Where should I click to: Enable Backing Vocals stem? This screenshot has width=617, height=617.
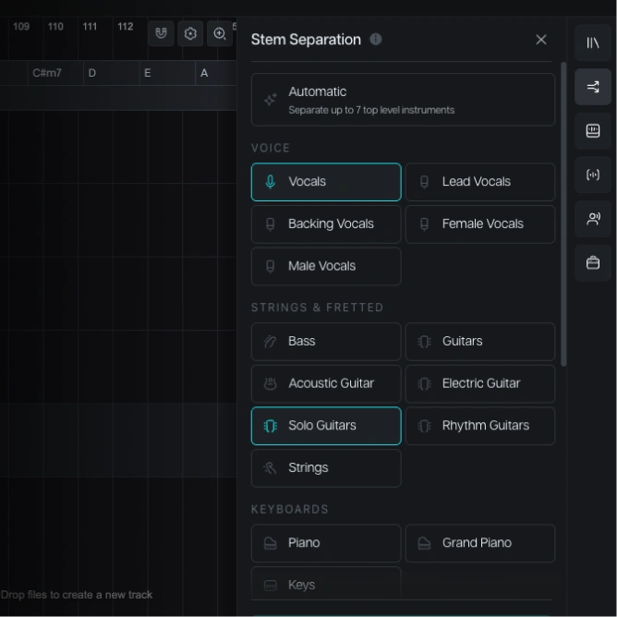click(326, 224)
